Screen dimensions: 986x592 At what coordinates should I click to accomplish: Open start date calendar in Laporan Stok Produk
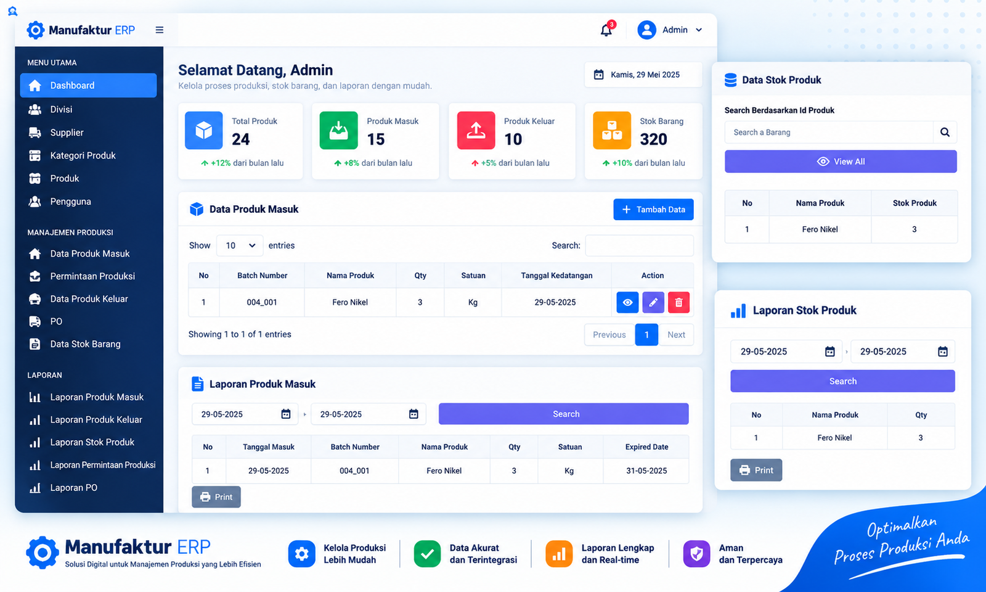(830, 351)
